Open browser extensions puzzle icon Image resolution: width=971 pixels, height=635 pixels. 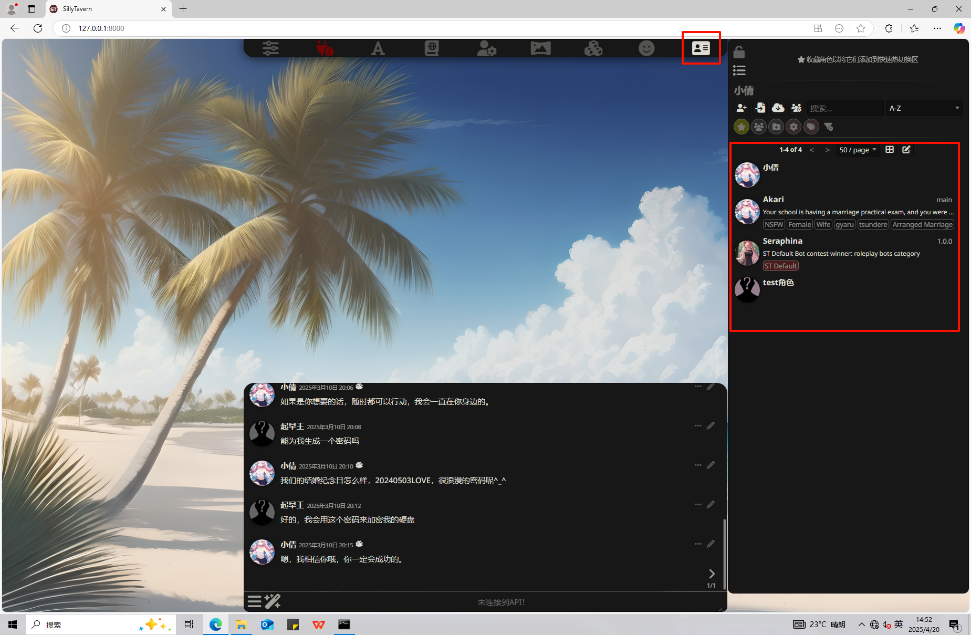(x=889, y=28)
